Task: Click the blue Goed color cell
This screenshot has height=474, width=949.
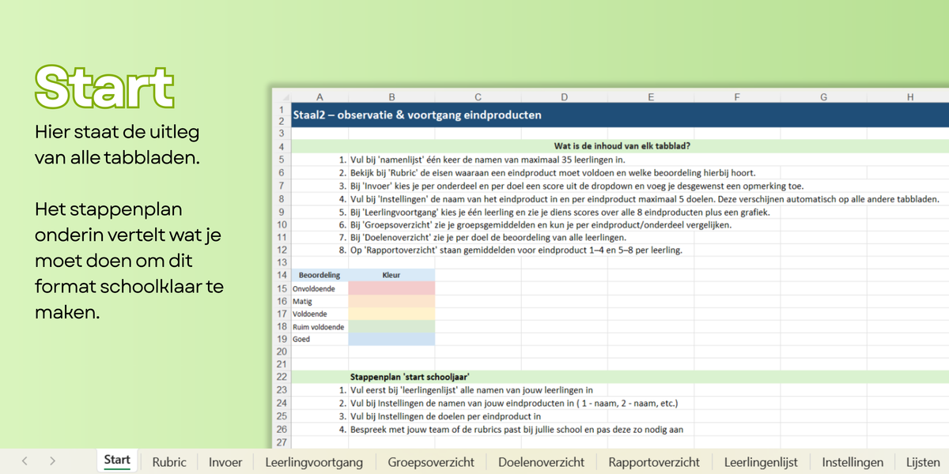Action: (x=391, y=339)
